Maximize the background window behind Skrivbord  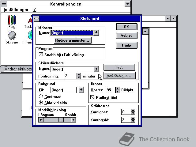click(x=174, y=19)
